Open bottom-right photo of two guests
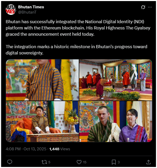This screenshot has width=157, height=168. tap(116, 122)
